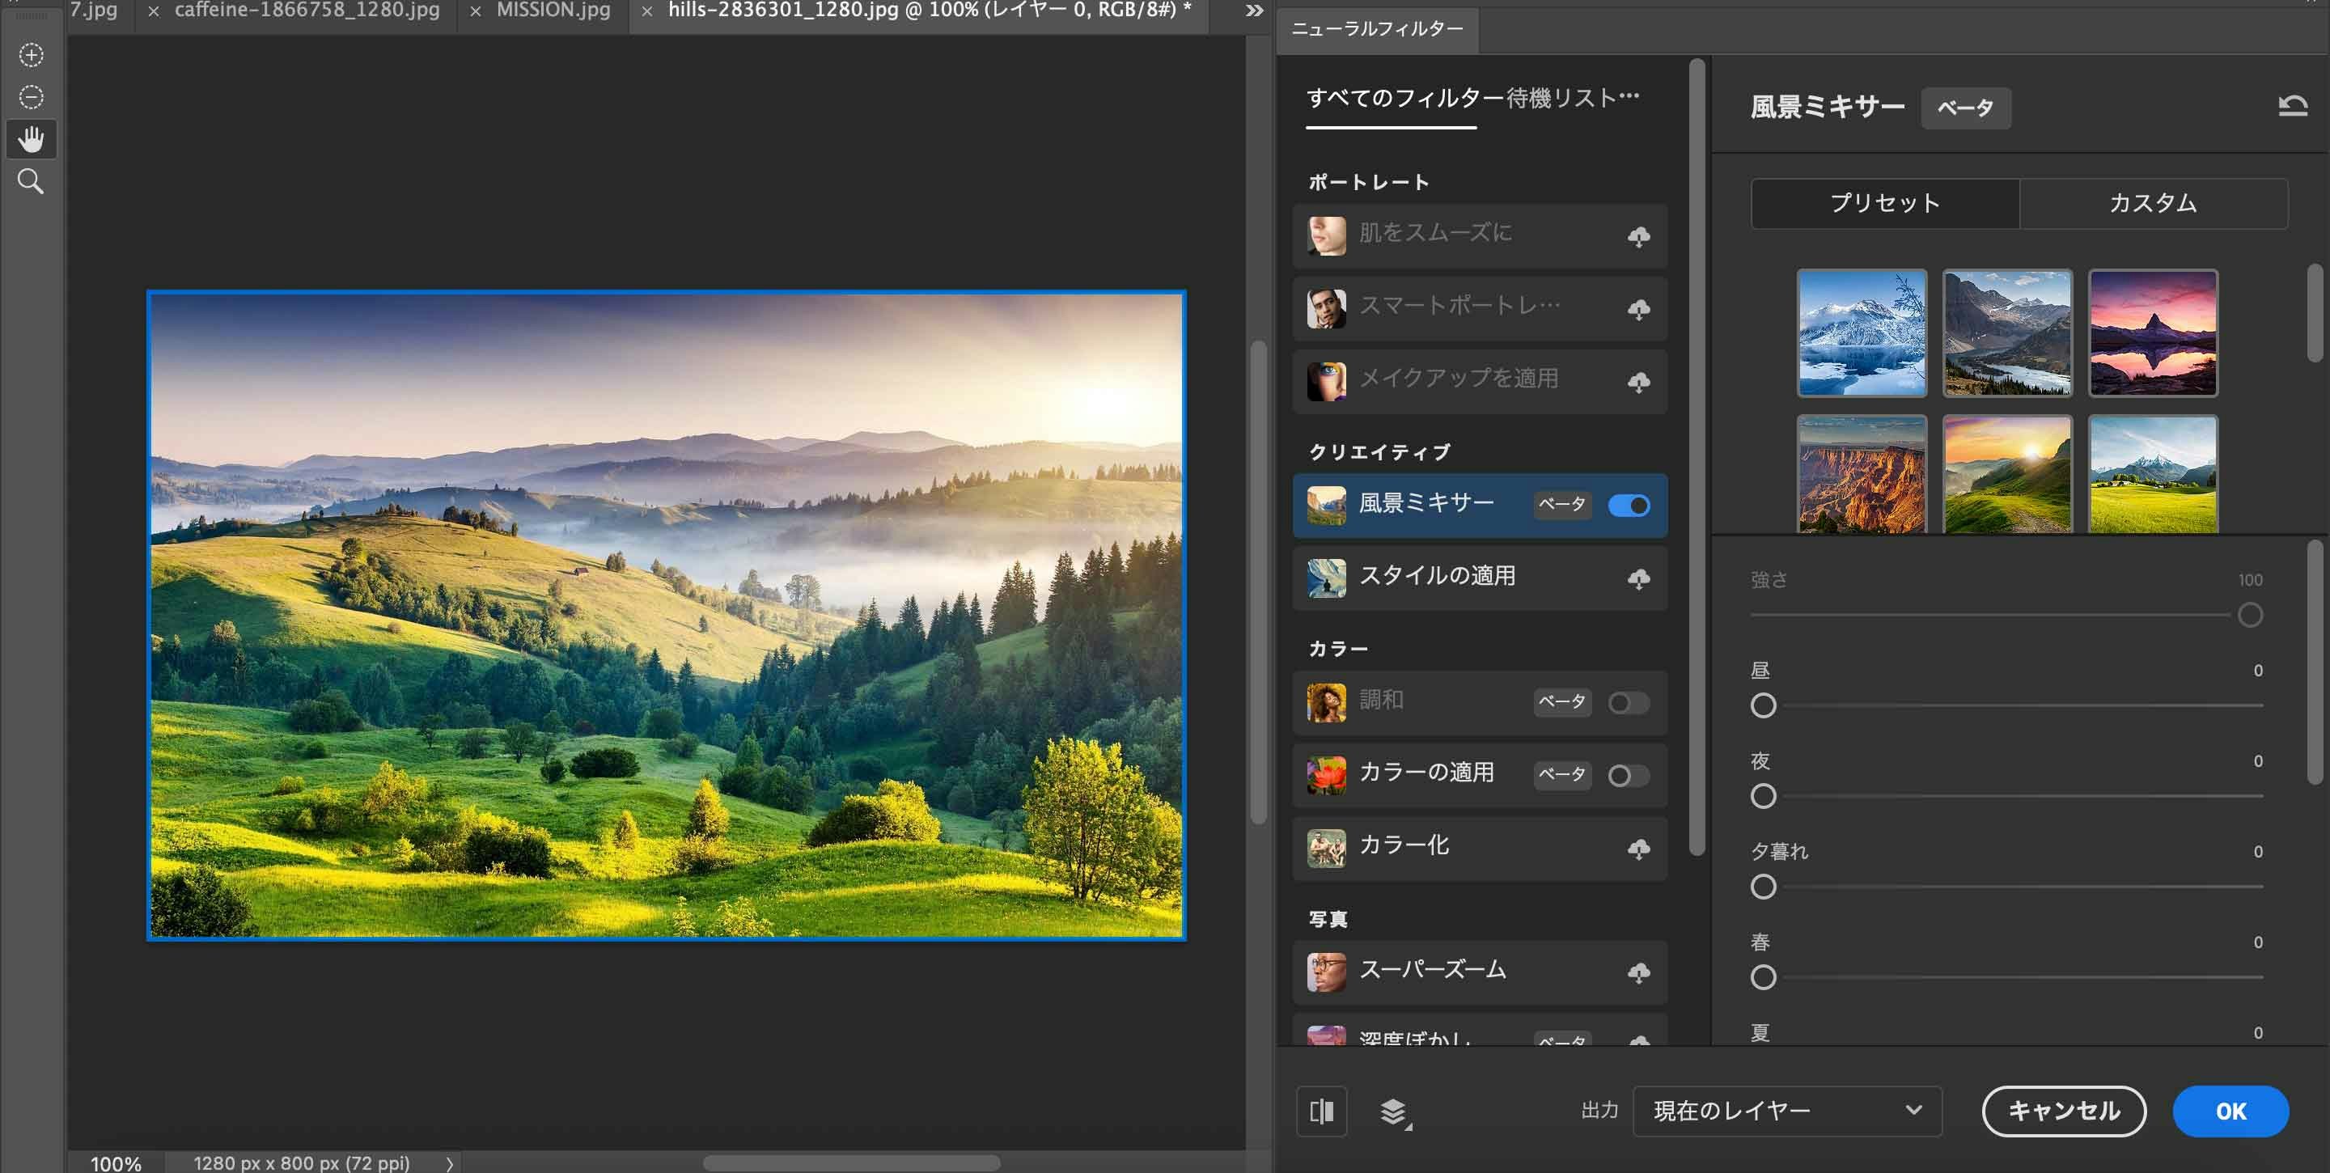Viewport: 2330px width, 1173px height.
Task: Select the magnifier Zoom tool
Action: point(32,182)
